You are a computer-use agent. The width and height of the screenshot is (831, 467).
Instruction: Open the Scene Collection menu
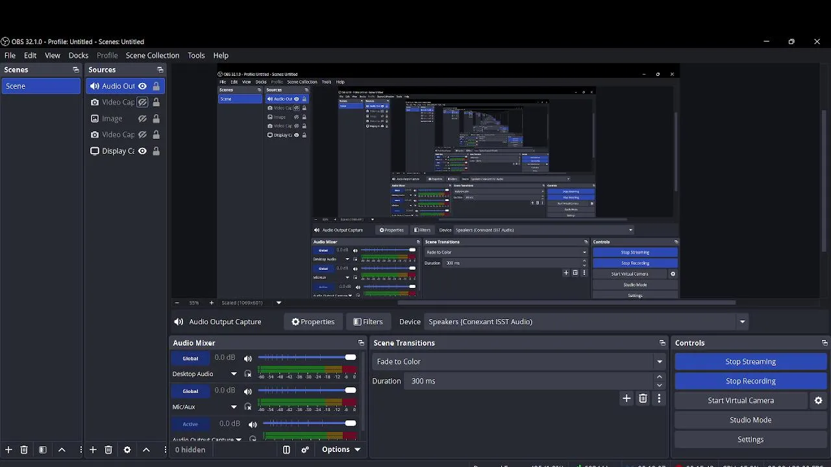pos(153,55)
